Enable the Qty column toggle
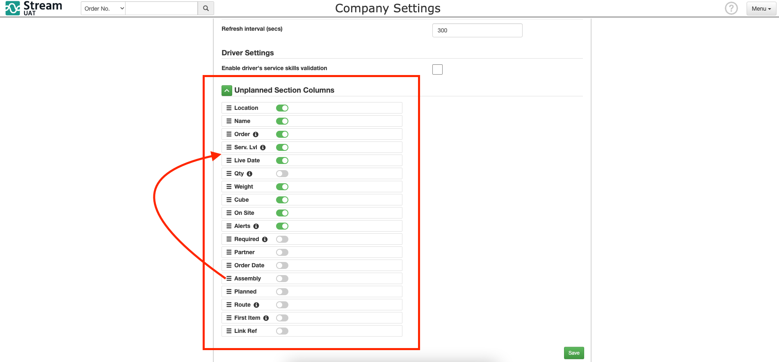Image resolution: width=779 pixels, height=362 pixels. 282,173
